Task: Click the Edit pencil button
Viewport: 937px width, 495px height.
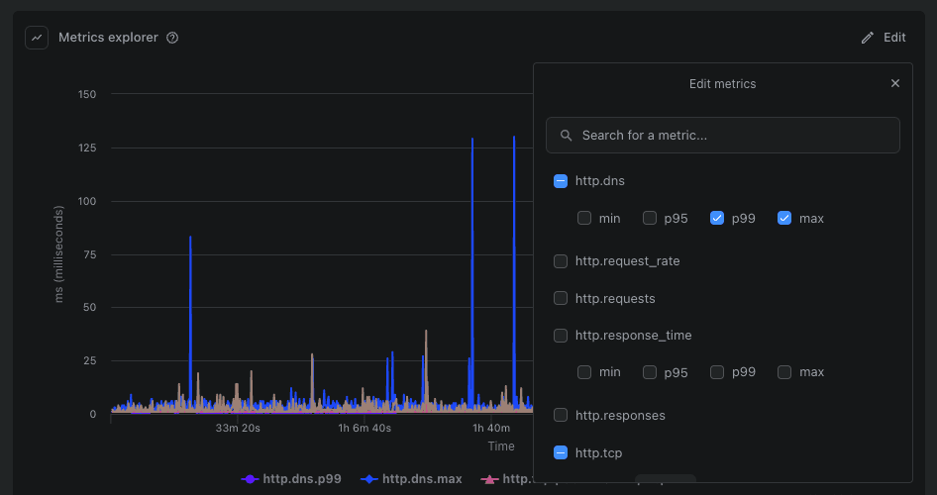Action: click(x=884, y=38)
